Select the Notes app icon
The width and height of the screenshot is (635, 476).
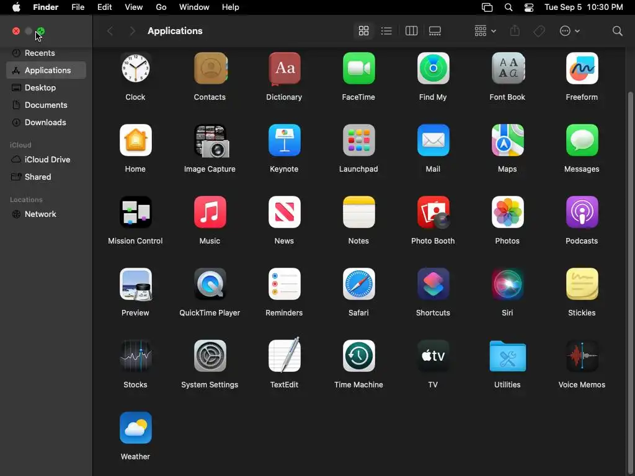[x=359, y=212]
